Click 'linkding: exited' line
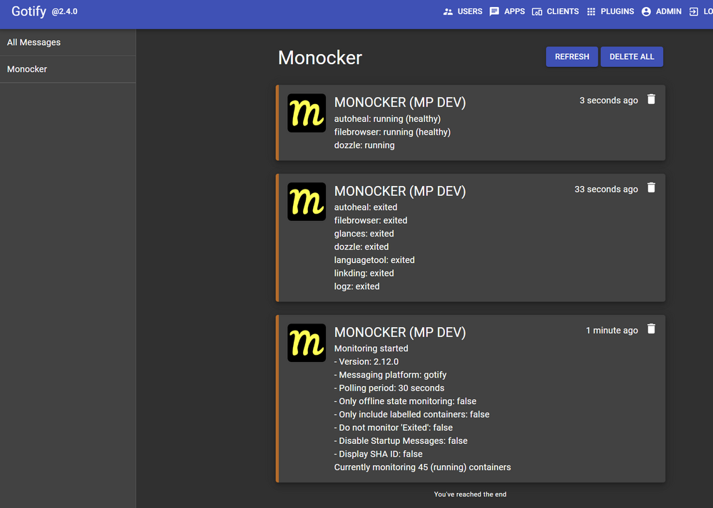 click(364, 273)
